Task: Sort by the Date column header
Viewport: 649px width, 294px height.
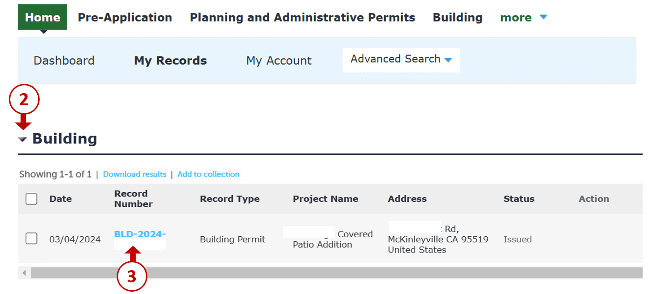Action: point(61,199)
